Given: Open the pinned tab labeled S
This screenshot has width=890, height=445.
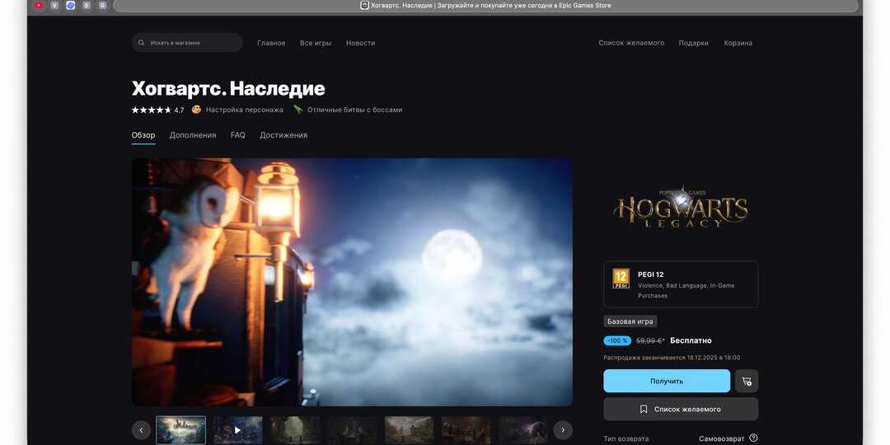Looking at the screenshot, I should tap(87, 5).
